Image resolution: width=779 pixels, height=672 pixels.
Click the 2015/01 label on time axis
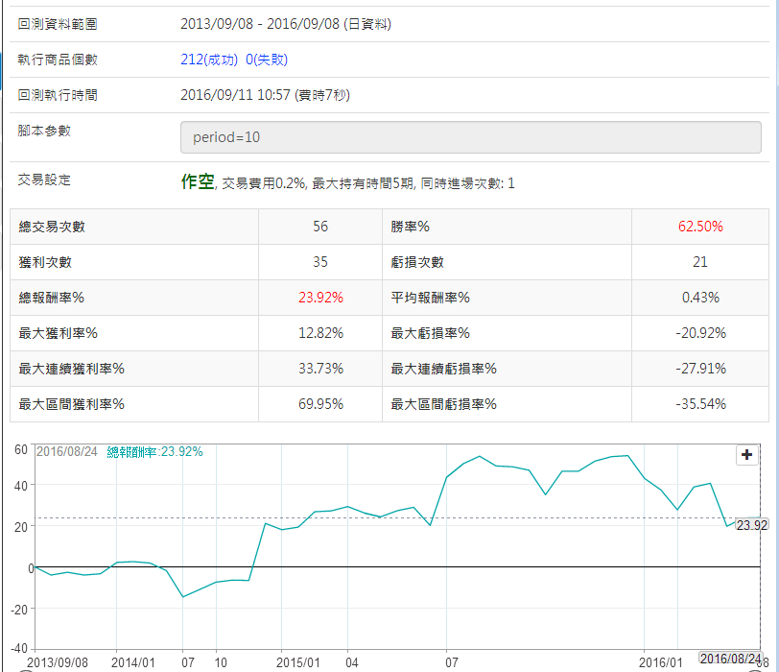[x=296, y=662]
